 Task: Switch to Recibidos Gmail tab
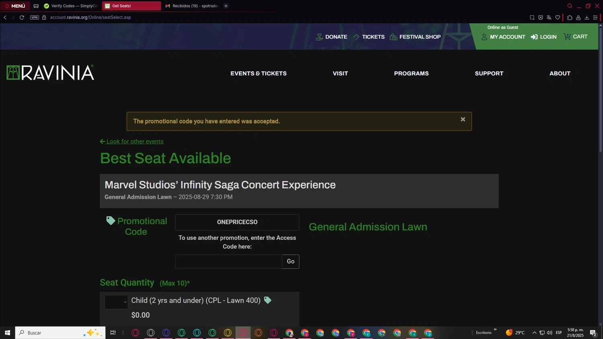192,6
